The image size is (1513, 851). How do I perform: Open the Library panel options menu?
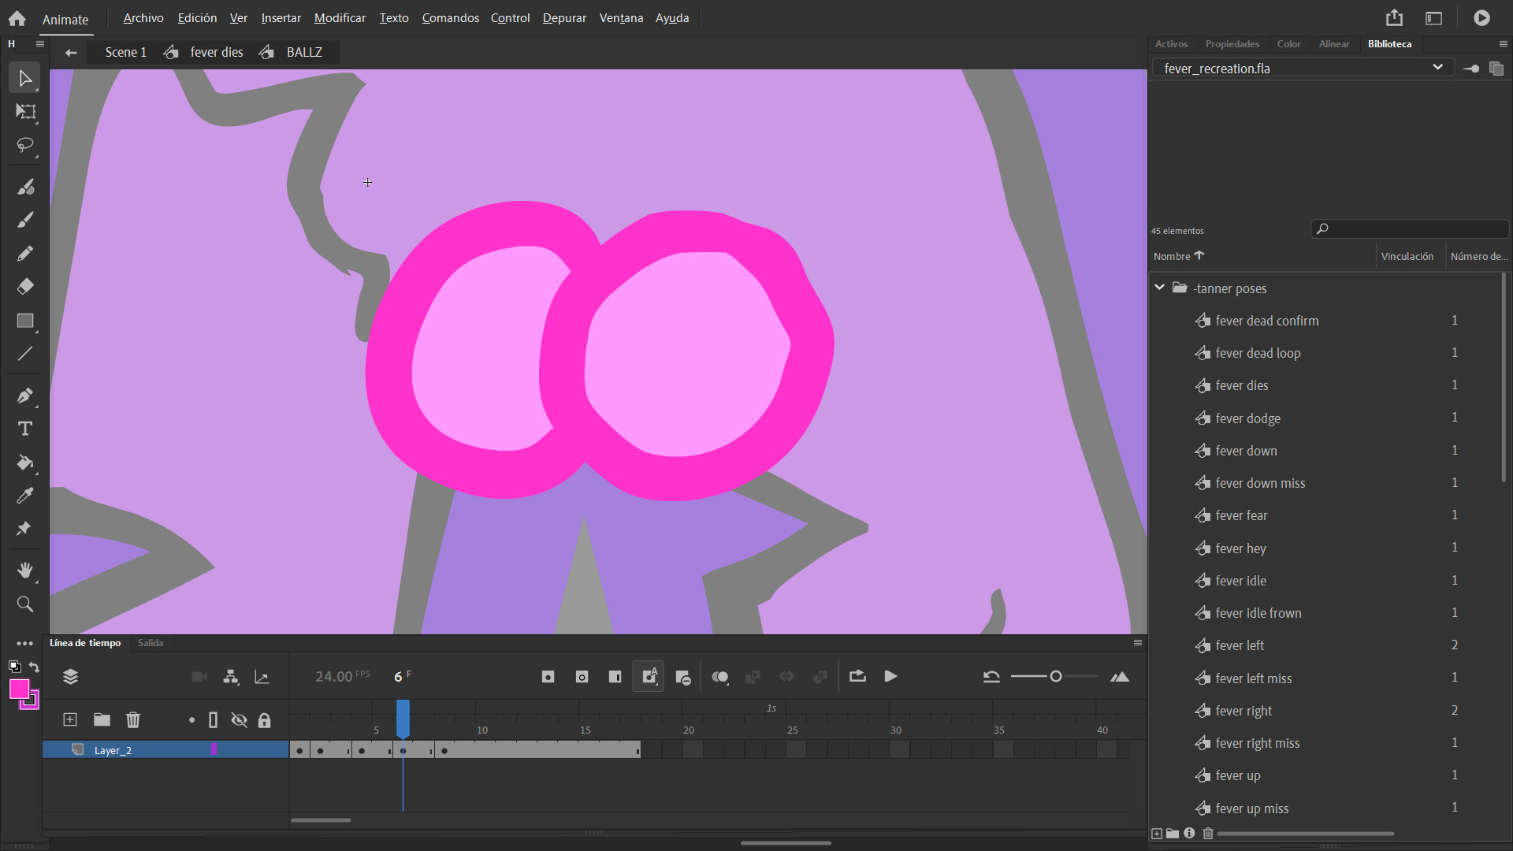click(1503, 44)
